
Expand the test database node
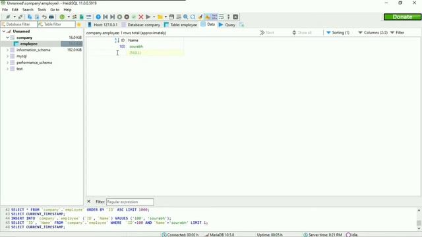coord(7,68)
